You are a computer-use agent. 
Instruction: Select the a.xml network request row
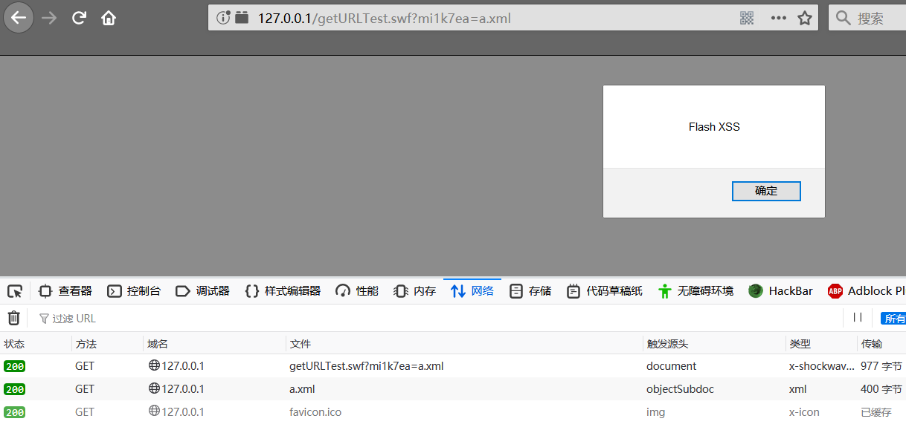coord(301,388)
